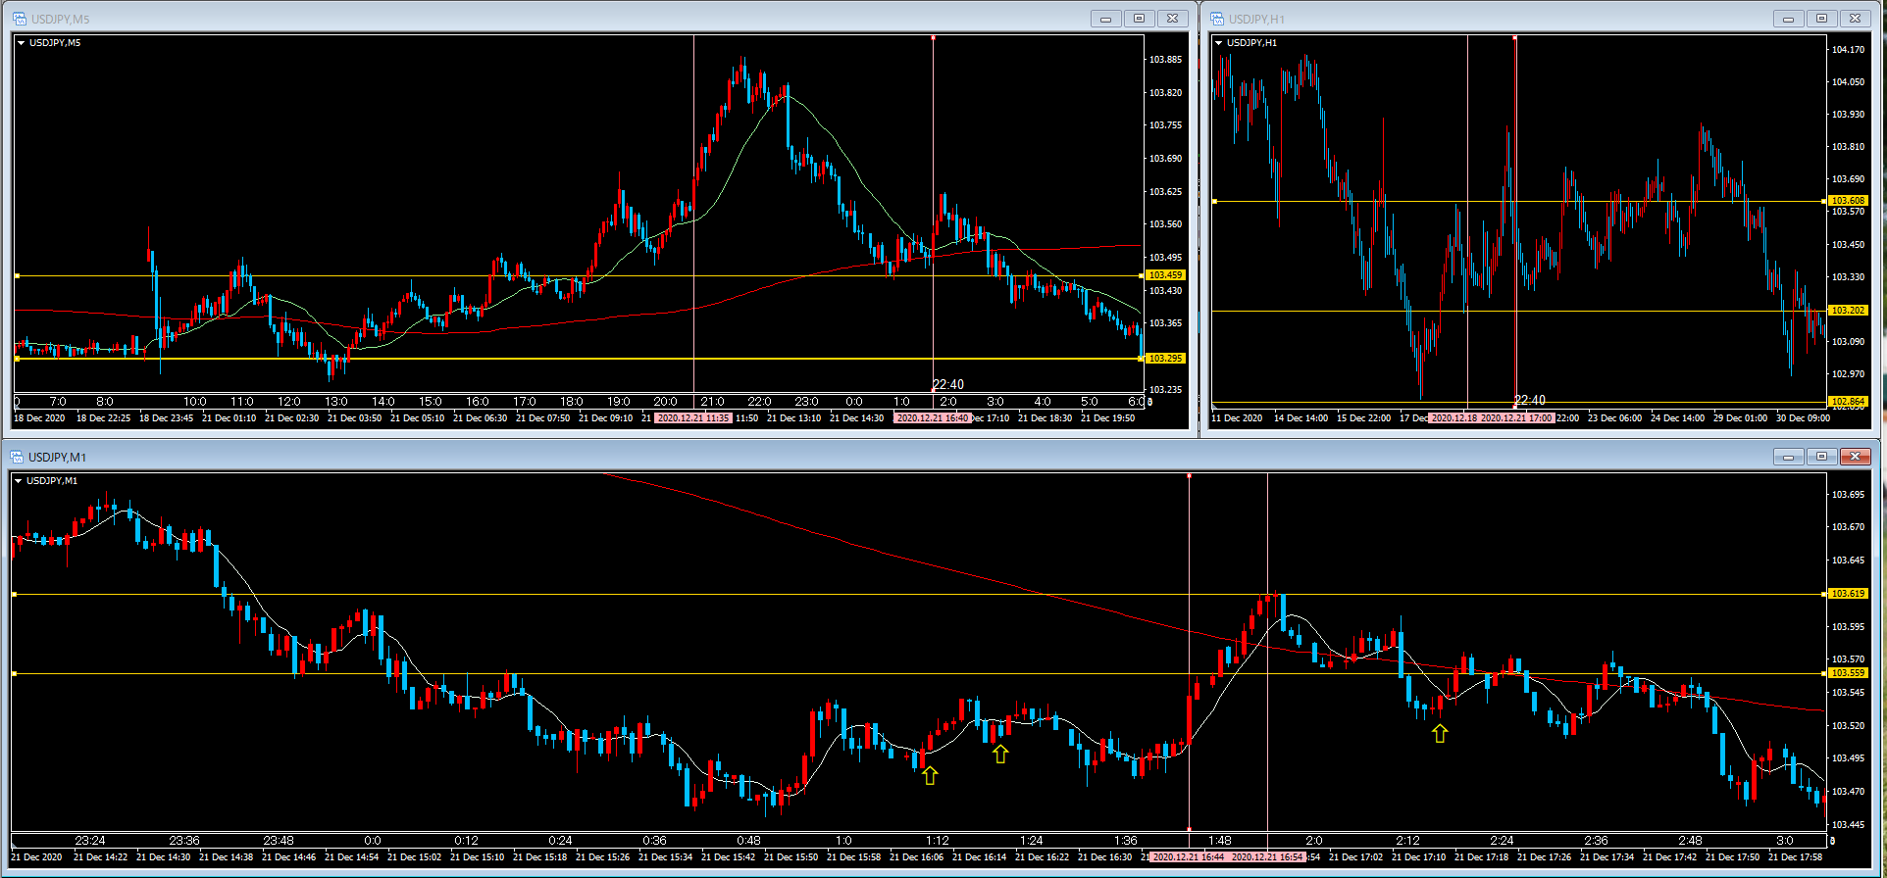
Task: Select the rightmost yellow up-arrow on M1 chart
Action: click(x=1439, y=732)
